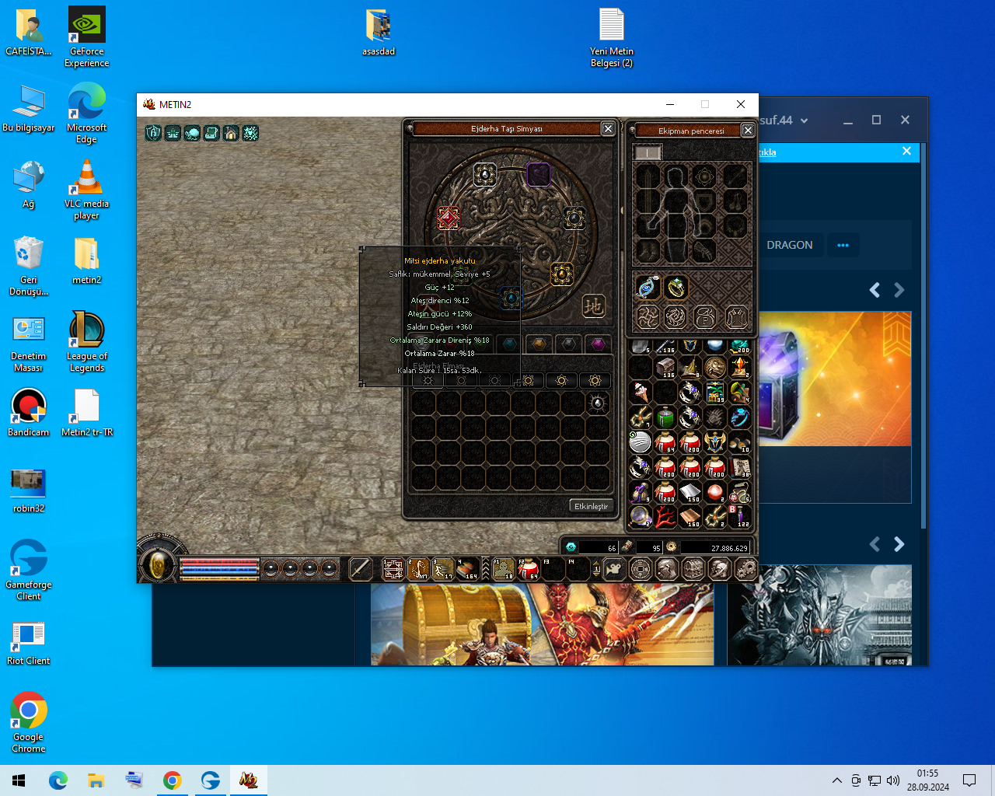This screenshot has width=995, height=796.
Task: Open the DRAGON tab in Gameforge window
Action: [x=790, y=245]
